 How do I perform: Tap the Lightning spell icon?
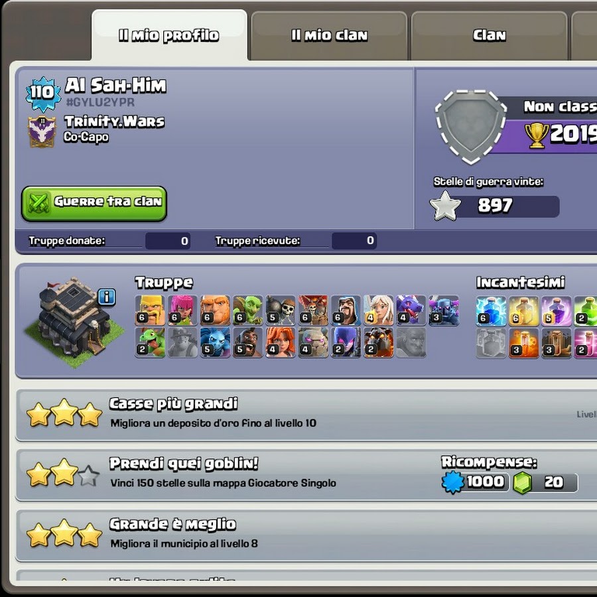(x=491, y=311)
